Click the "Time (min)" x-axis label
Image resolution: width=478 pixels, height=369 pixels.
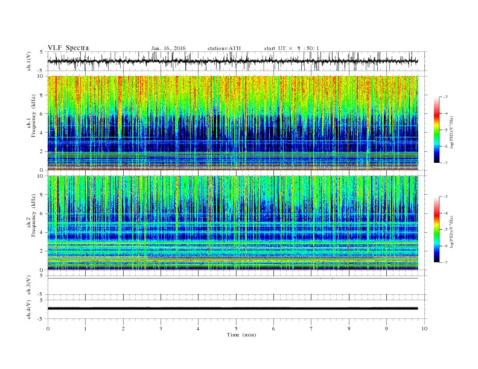point(241,335)
